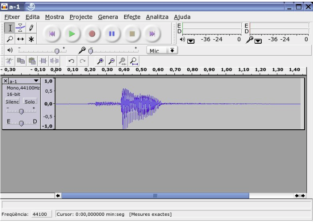Image resolution: width=313 pixels, height=222 pixels.
Task: Adjust the track E-D pan slider
Action: point(21,124)
